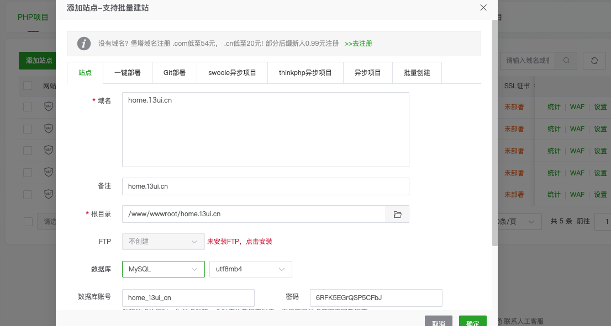The height and width of the screenshot is (326, 611).
Task: Check the first website row checkbox
Action: (x=28, y=107)
